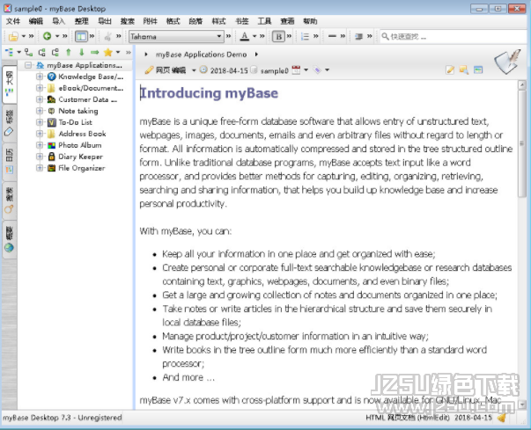Screen dimensions: 531x430
Task: Click the pencil icon beside 网页 编辑
Action: (149, 70)
